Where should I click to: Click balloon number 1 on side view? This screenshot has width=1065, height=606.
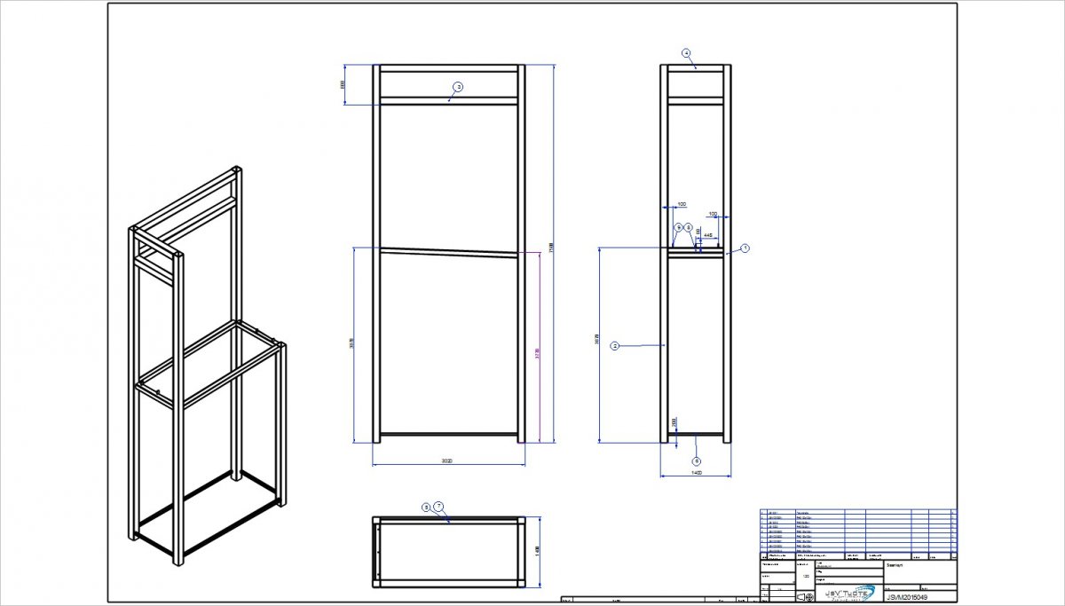click(x=745, y=249)
